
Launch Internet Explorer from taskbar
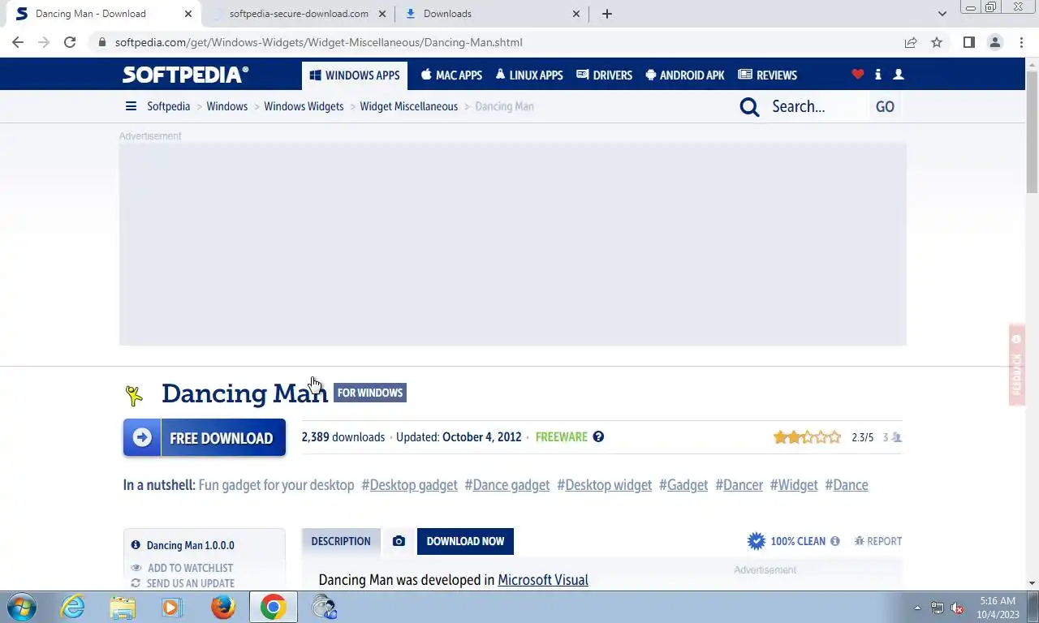click(x=73, y=607)
